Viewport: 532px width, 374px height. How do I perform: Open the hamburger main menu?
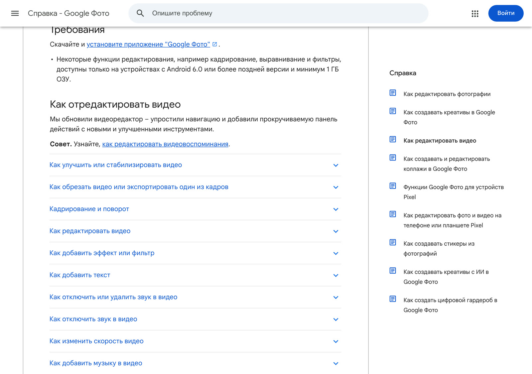pos(15,13)
